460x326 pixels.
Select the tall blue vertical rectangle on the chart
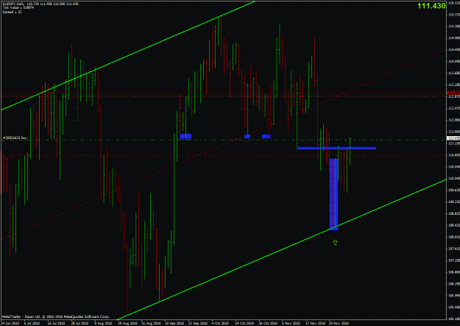tap(334, 194)
